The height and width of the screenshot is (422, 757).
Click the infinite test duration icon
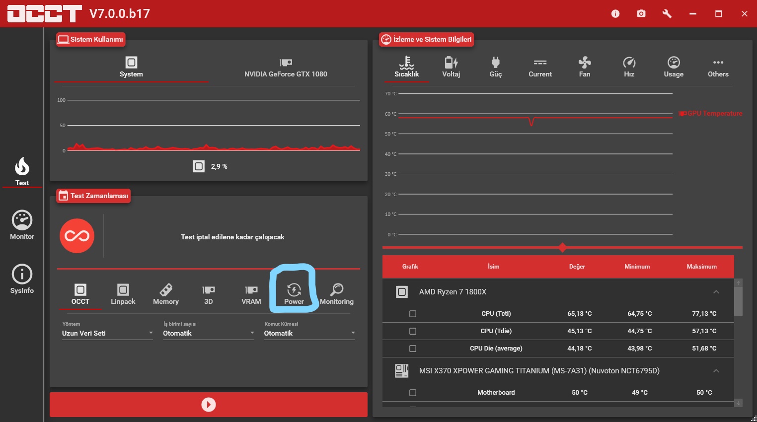77,236
